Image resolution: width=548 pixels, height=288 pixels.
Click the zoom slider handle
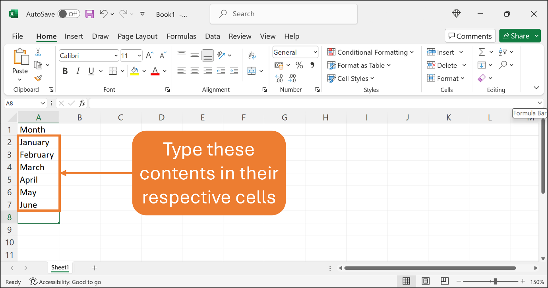tap(495, 281)
